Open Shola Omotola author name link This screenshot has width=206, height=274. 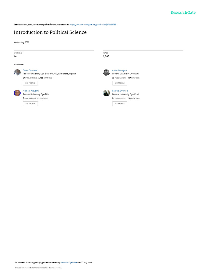pyautogui.click(x=30, y=70)
